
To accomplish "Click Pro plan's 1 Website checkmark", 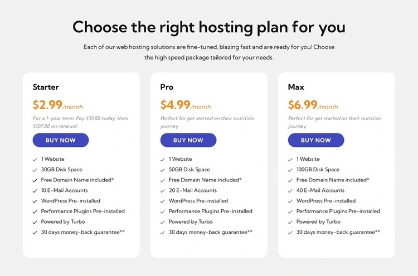I will [163, 160].
